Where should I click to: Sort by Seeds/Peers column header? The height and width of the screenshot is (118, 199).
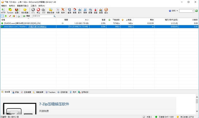click(x=166, y=20)
